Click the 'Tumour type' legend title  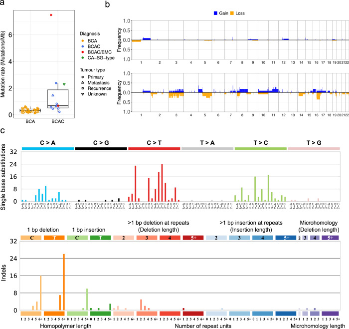click(92, 70)
